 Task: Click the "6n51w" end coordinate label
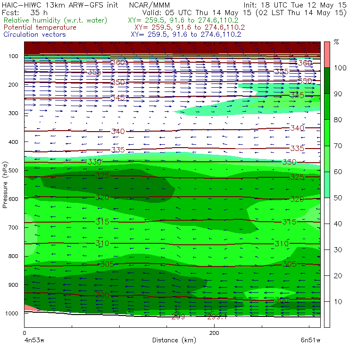pos(311,341)
